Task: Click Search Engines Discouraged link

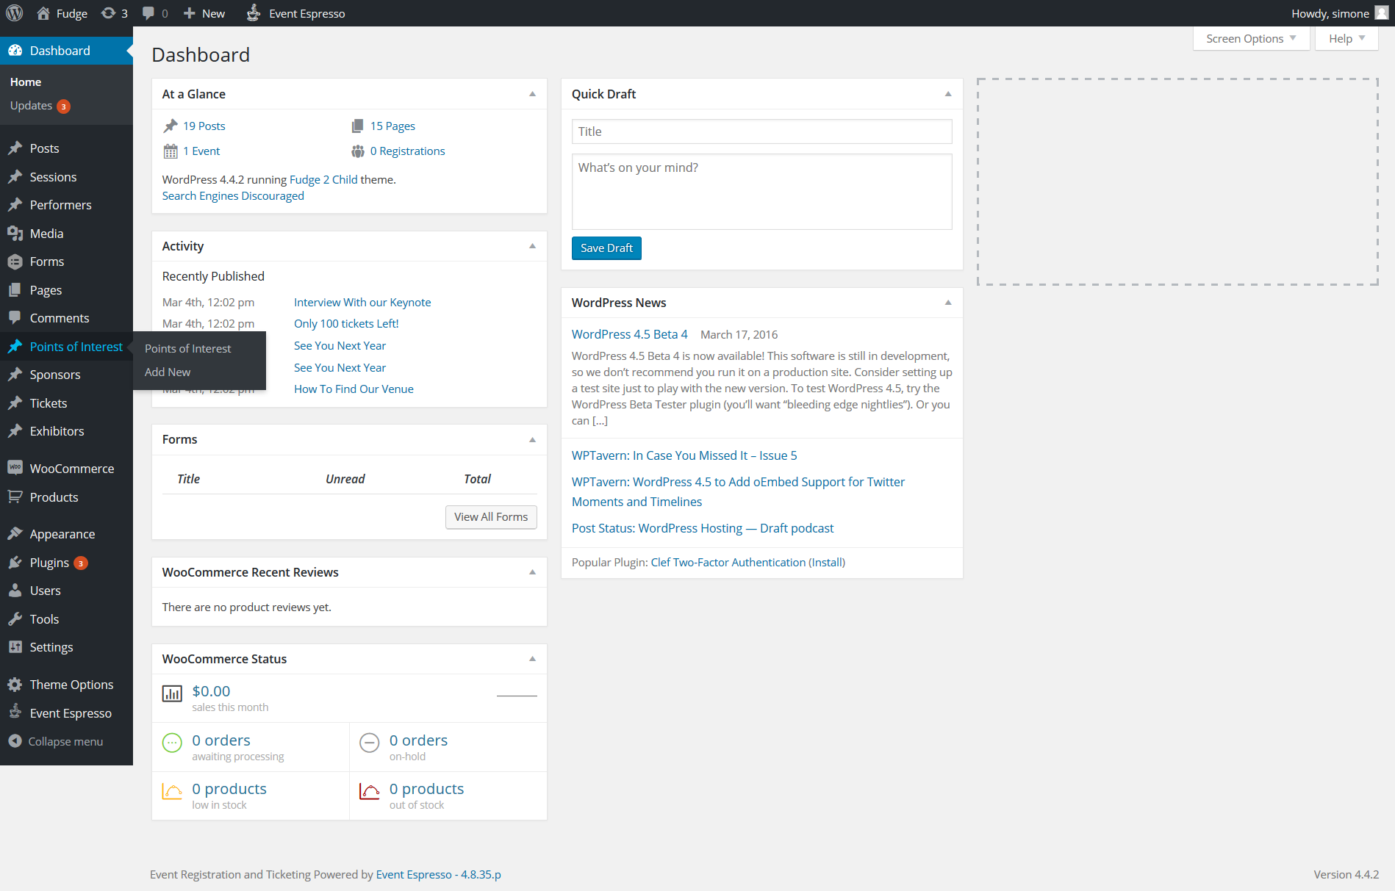Action: click(x=233, y=196)
